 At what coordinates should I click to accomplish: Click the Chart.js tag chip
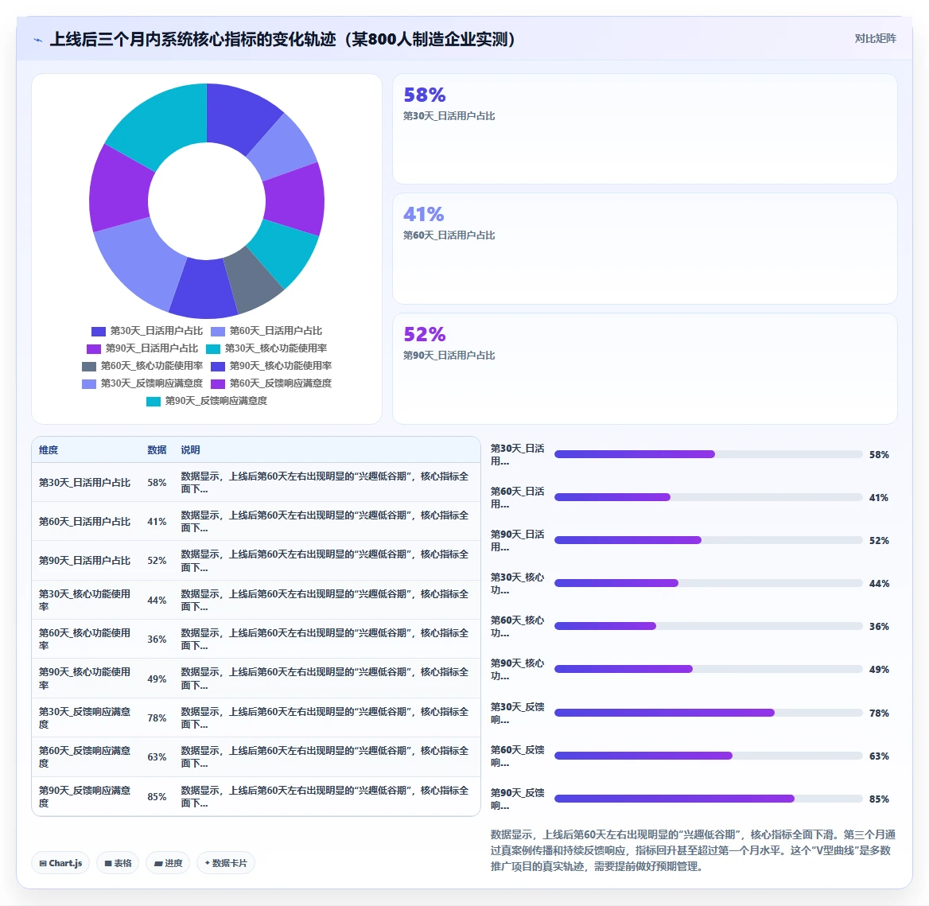tap(60, 863)
